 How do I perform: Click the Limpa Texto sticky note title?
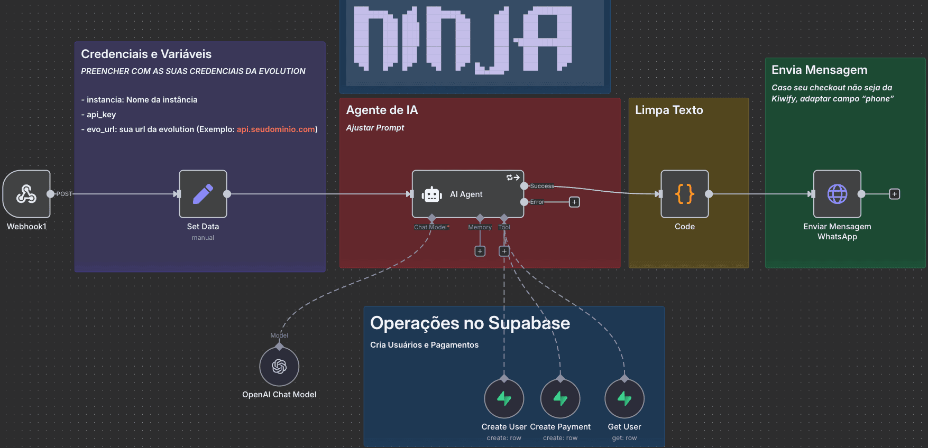point(668,110)
